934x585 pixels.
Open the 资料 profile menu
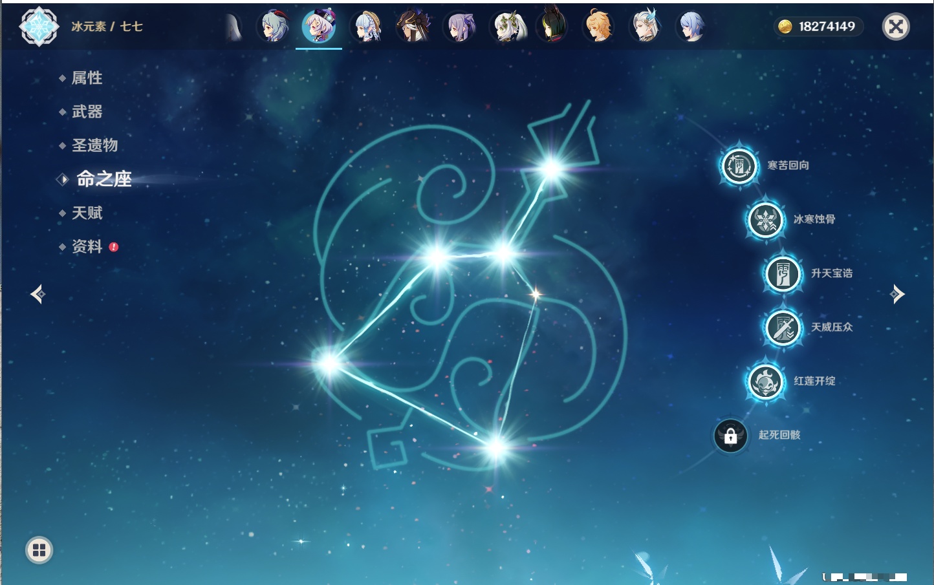pyautogui.click(x=87, y=246)
